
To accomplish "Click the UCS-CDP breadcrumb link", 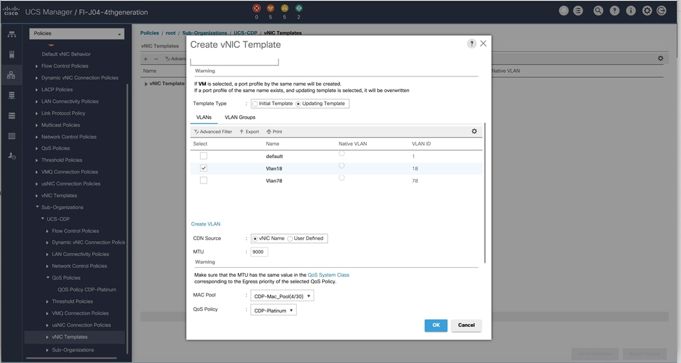I will [x=246, y=33].
